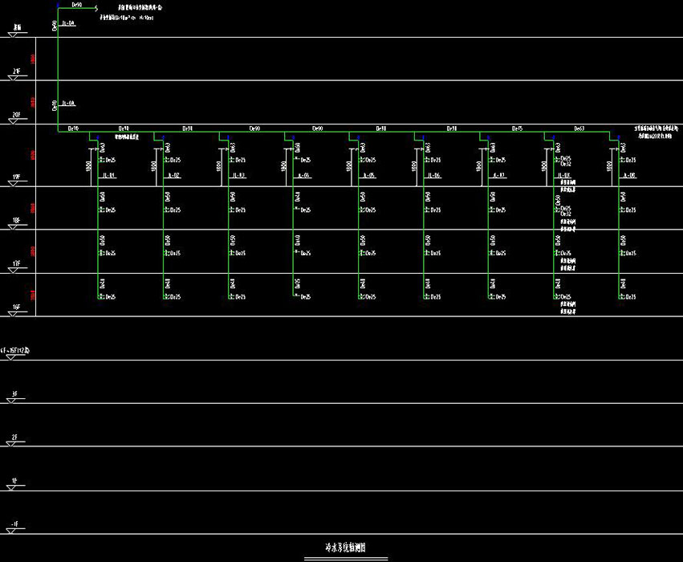The width and height of the screenshot is (683, 562).
Task: Select the JL-06 riser label
Action: tap(434, 175)
